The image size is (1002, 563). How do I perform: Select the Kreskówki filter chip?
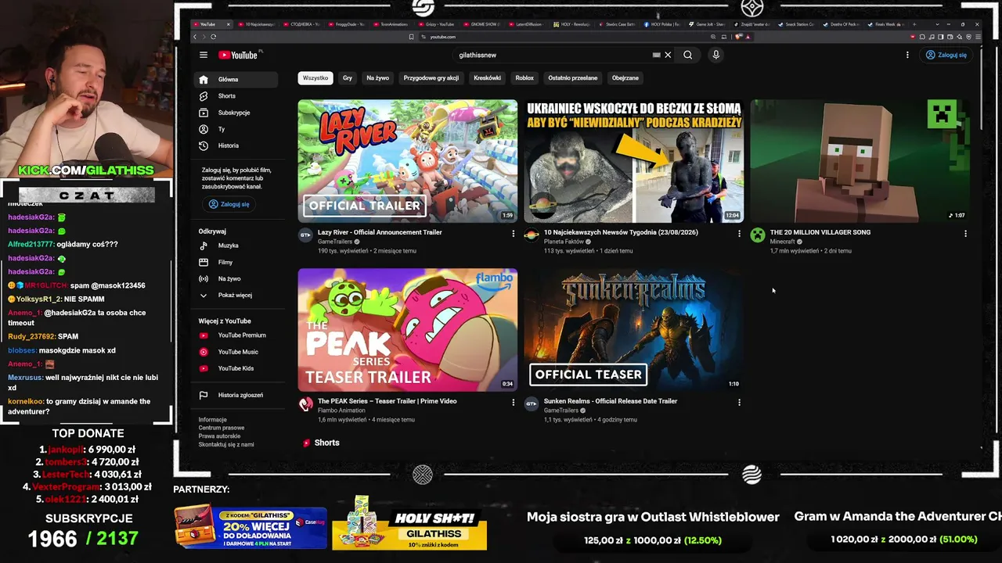click(487, 78)
